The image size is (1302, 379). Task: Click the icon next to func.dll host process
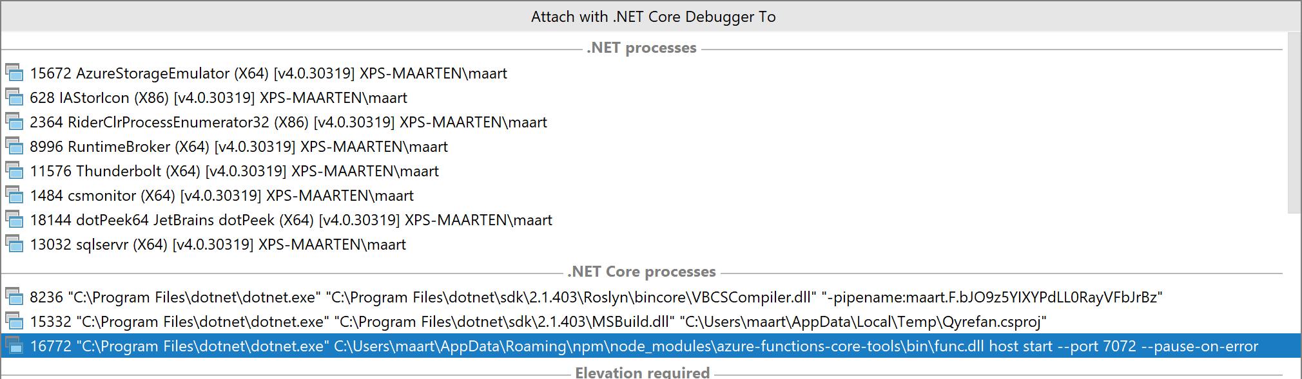[15, 346]
